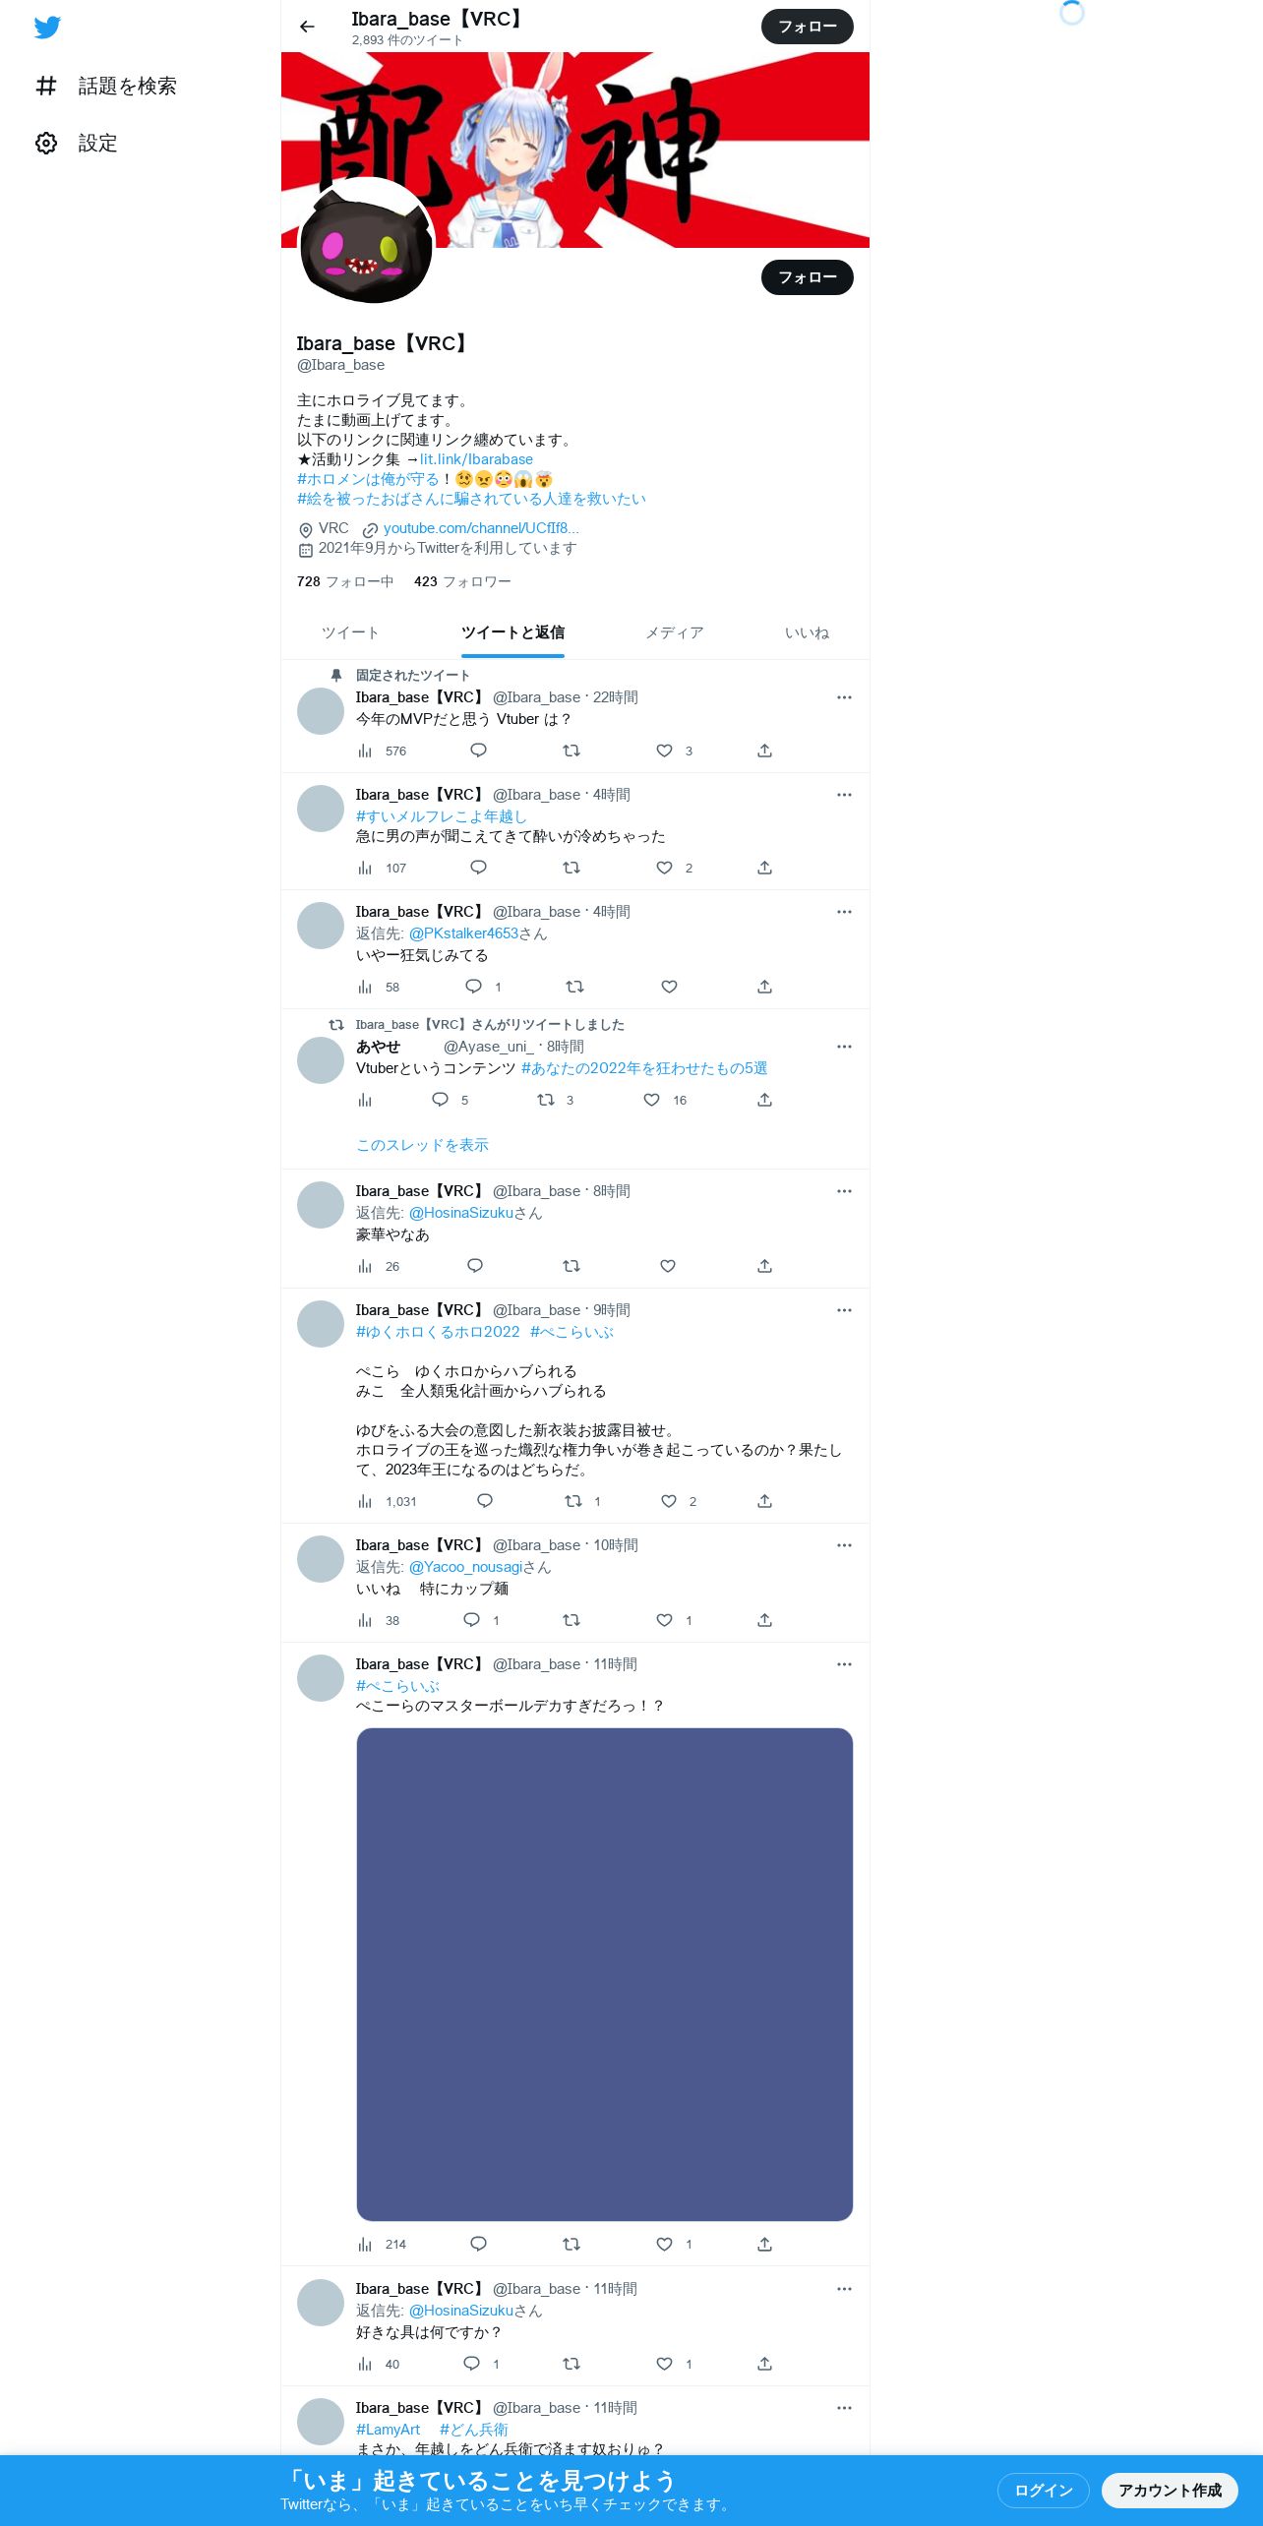This screenshot has height=2526, width=1263.
Task: Retweet the #すいメルフレこよ年越し tweet
Action: [x=571, y=868]
